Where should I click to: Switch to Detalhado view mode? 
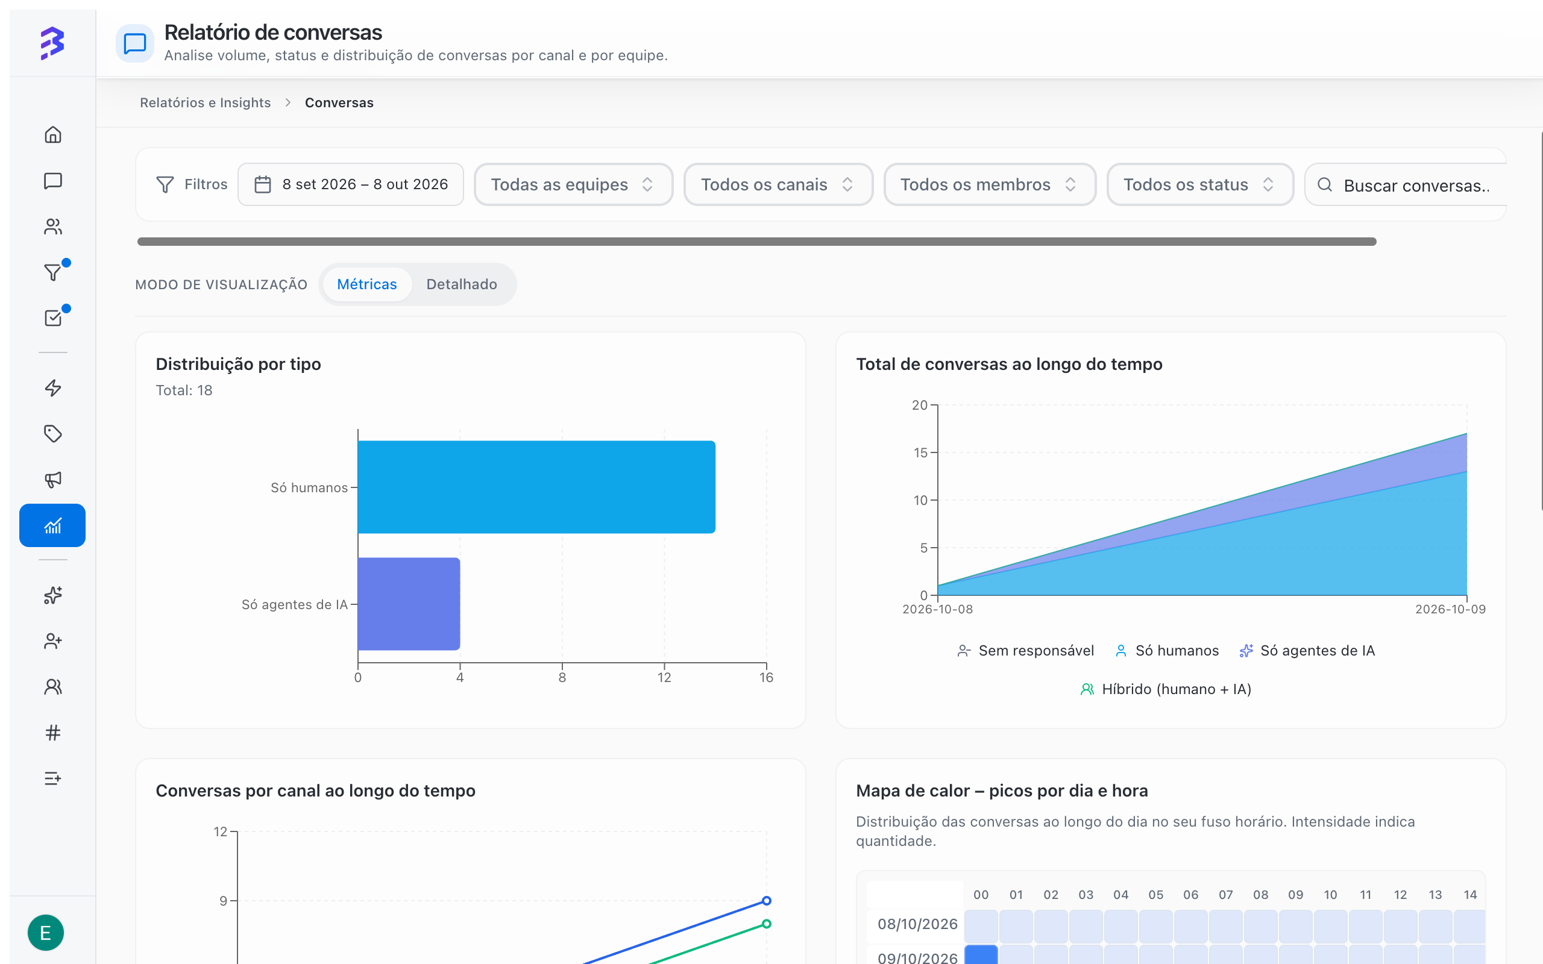(462, 284)
